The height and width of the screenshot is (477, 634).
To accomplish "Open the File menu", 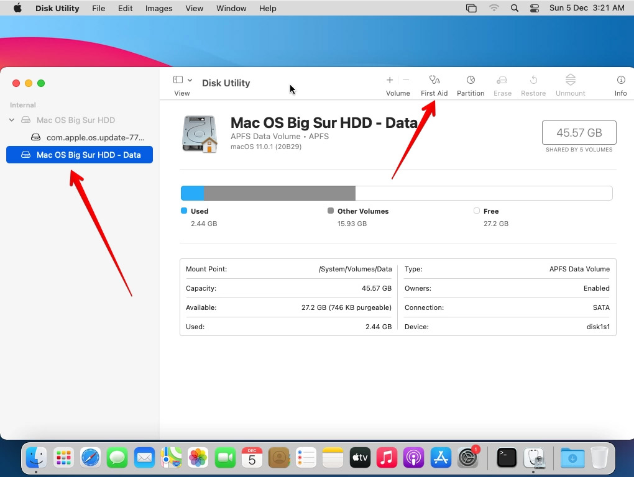I will pyautogui.click(x=99, y=8).
